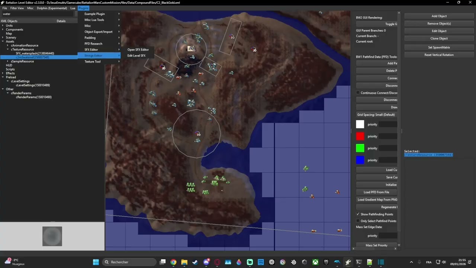The width and height of the screenshot is (476, 268).
Task: Open Discord from the taskbar
Action: (206, 262)
